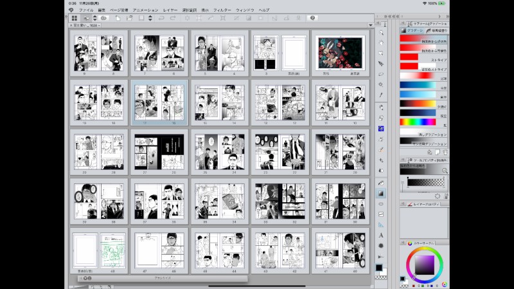Select the Zoom magnifier tool
The height and width of the screenshot is (289, 514).
381,33
